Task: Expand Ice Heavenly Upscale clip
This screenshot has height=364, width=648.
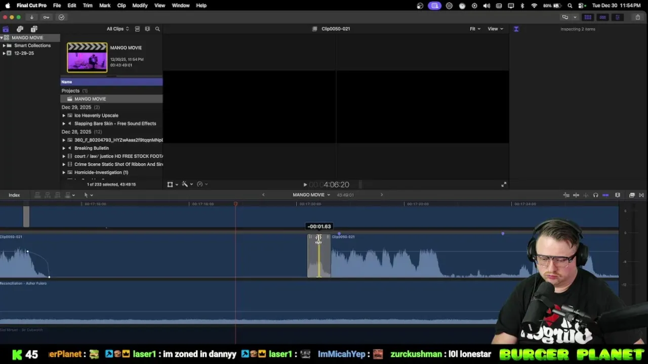Action: pos(64,115)
